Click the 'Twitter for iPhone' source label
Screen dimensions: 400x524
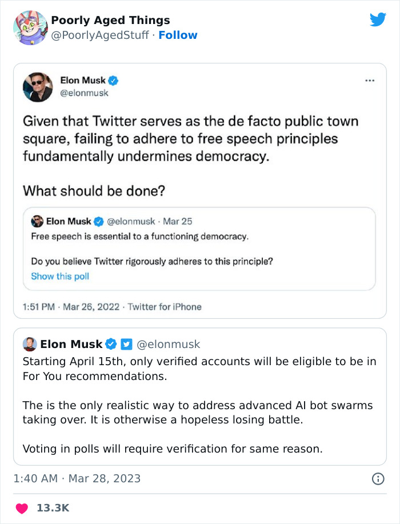click(x=165, y=307)
